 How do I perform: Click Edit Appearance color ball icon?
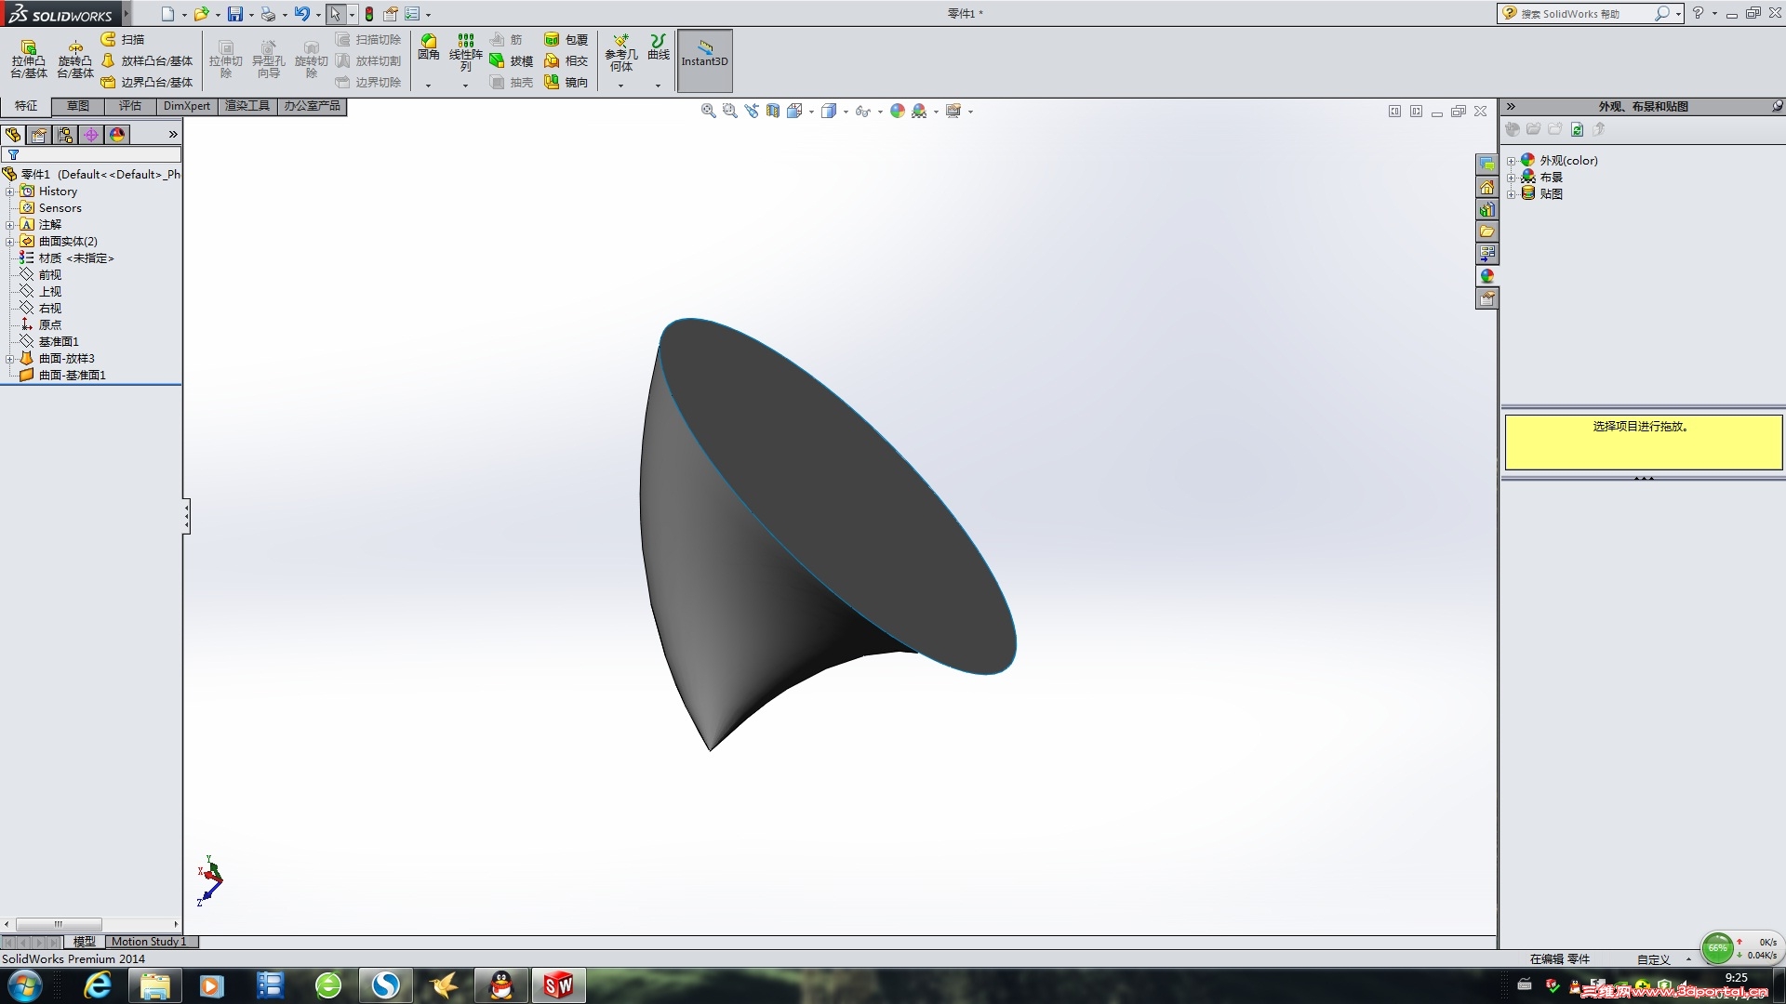(897, 111)
